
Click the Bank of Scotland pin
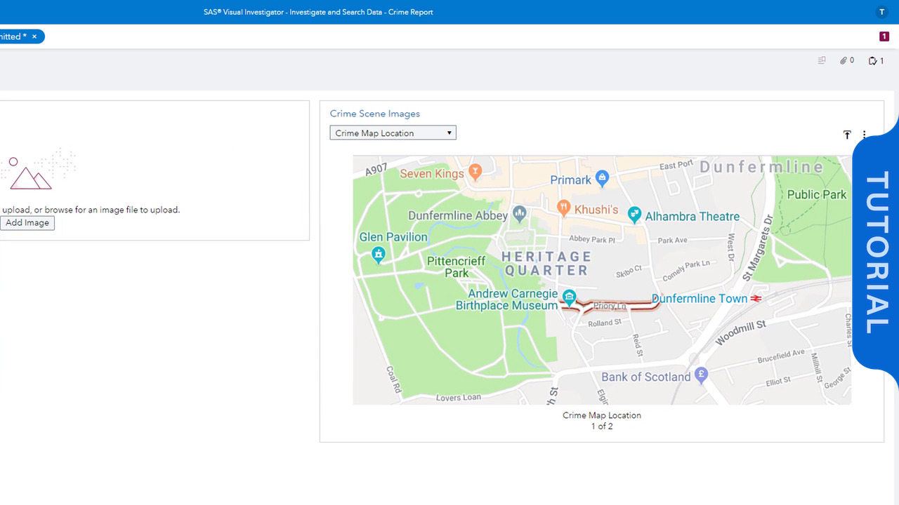[700, 375]
